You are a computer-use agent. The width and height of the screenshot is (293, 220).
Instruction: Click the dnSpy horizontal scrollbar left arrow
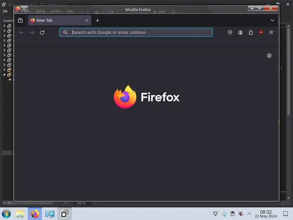[5, 203]
